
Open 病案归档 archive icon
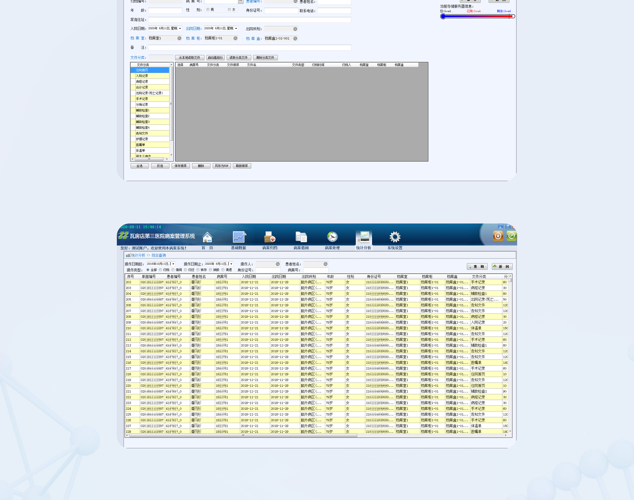point(269,237)
